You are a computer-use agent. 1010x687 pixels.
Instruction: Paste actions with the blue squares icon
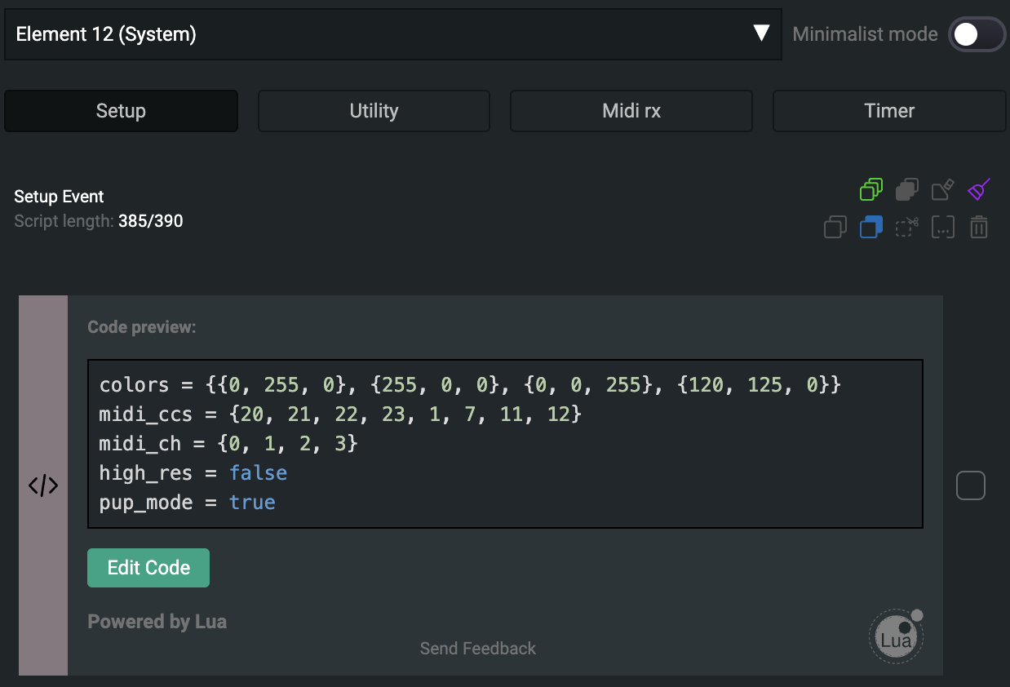tap(871, 227)
